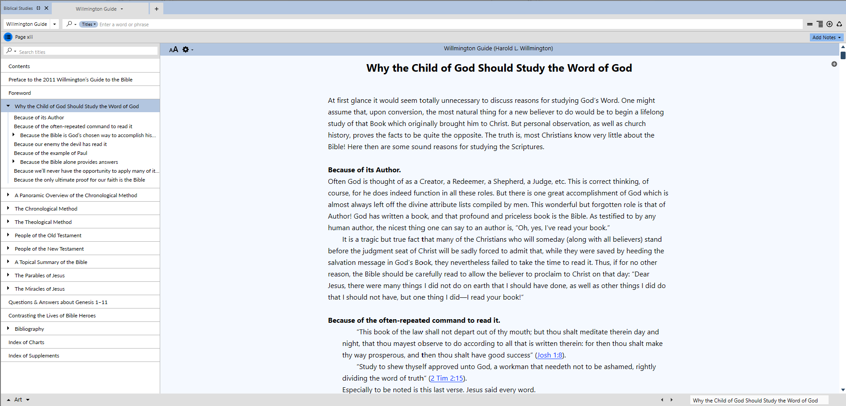Select the Willmington Guide tab

click(x=96, y=9)
